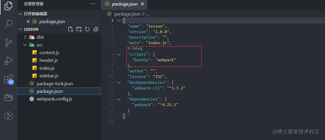
Task: Fold the devDependencies block
Action: pos(118,82)
